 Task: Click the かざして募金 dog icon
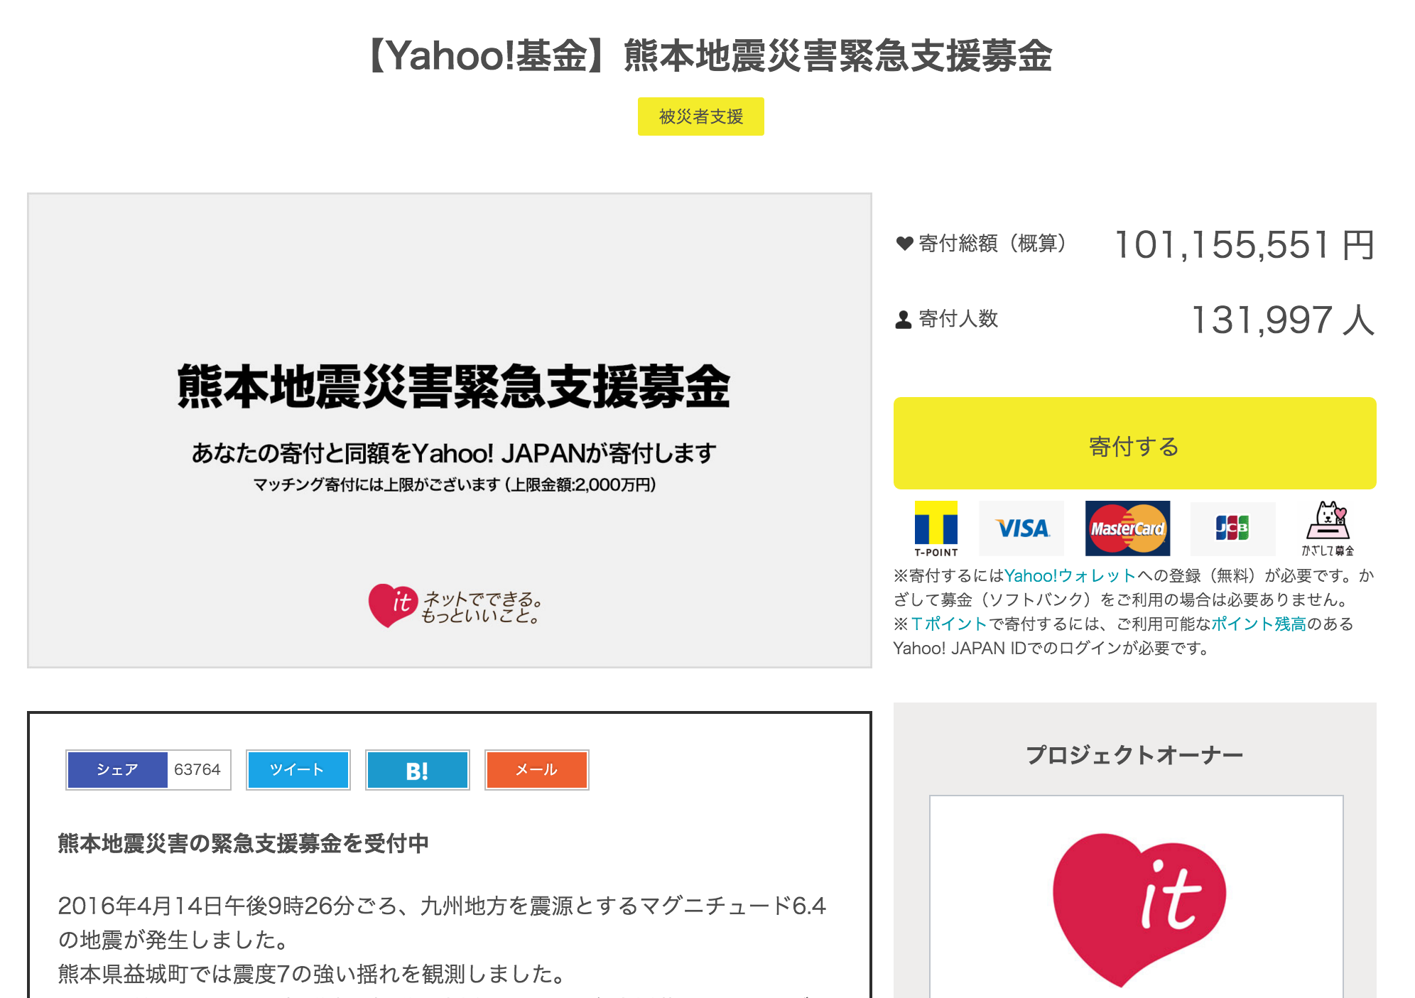(x=1328, y=528)
